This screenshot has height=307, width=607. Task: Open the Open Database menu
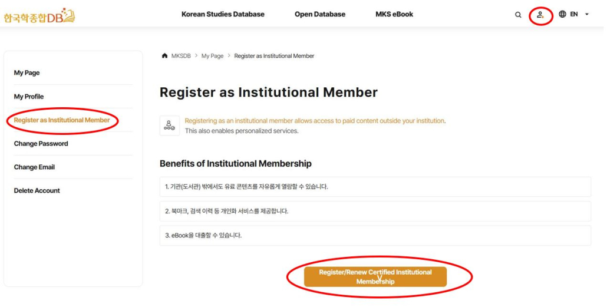pyautogui.click(x=320, y=14)
